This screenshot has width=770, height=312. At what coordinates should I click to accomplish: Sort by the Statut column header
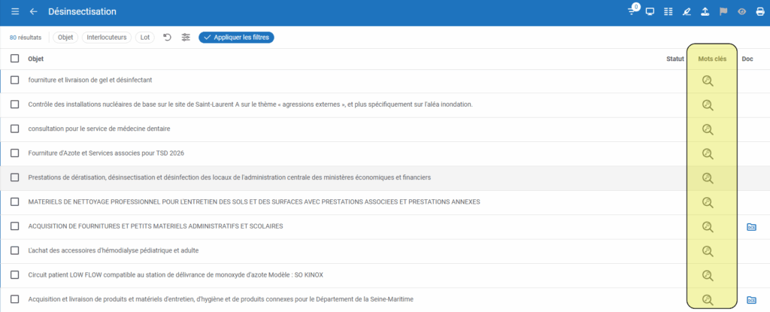(x=675, y=59)
